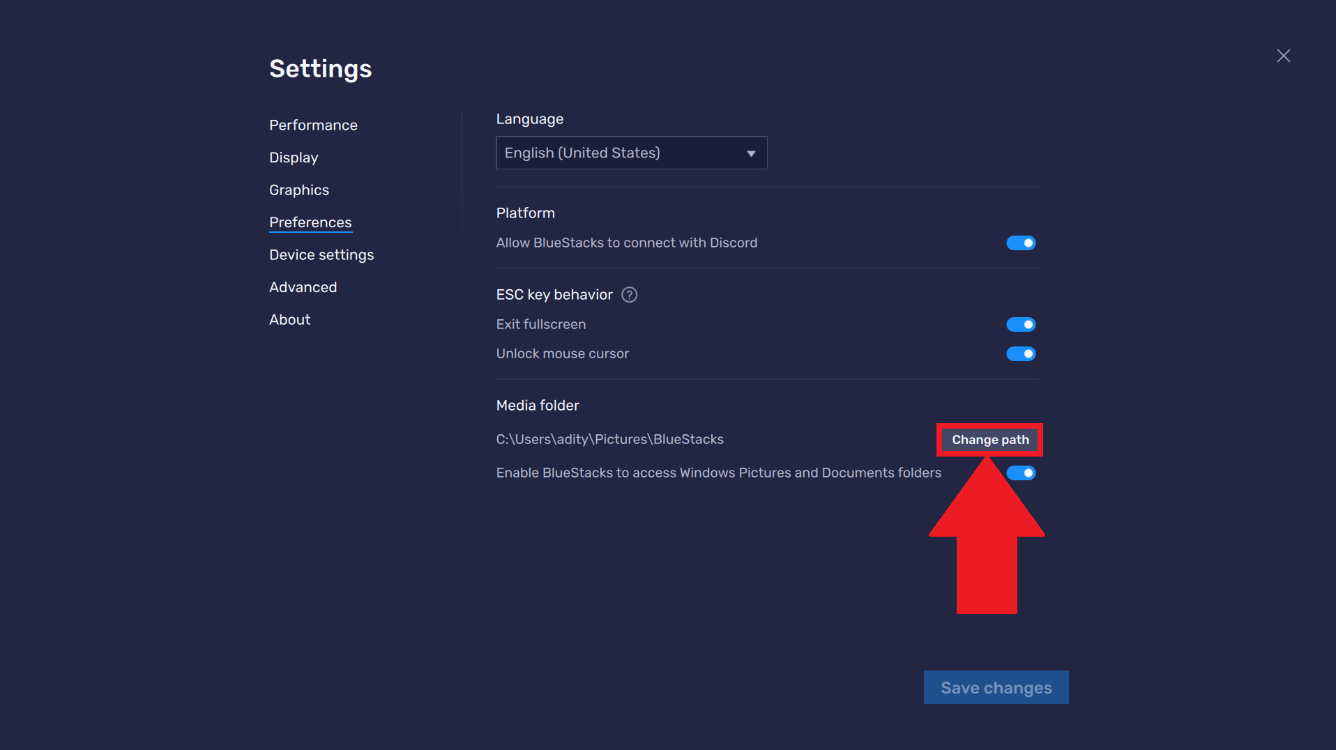The height and width of the screenshot is (750, 1336).
Task: Save changes to settings
Action: (996, 687)
